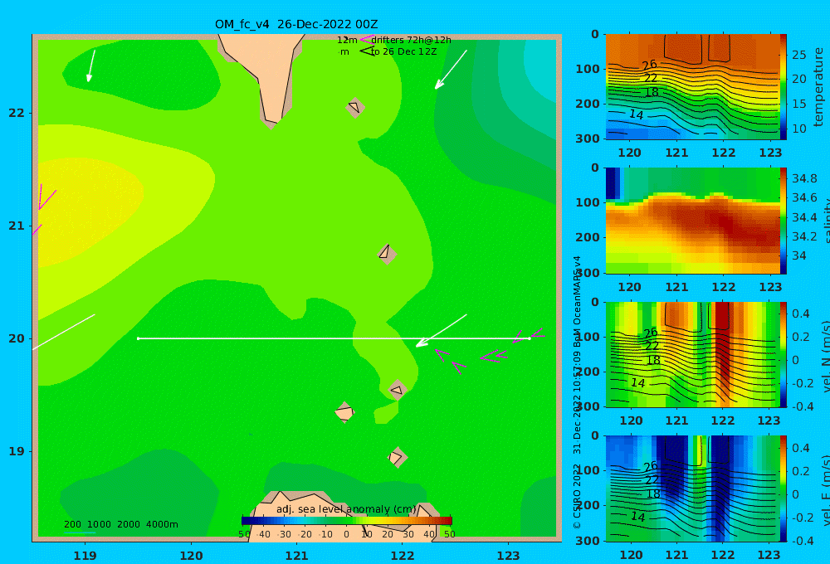Image resolution: width=830 pixels, height=564 pixels.
Task: Click contour label 22 in vel. E panel
Action: [652, 480]
